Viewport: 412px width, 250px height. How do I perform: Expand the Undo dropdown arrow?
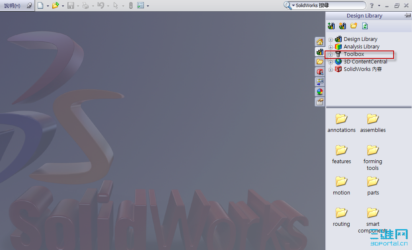pos(108,6)
